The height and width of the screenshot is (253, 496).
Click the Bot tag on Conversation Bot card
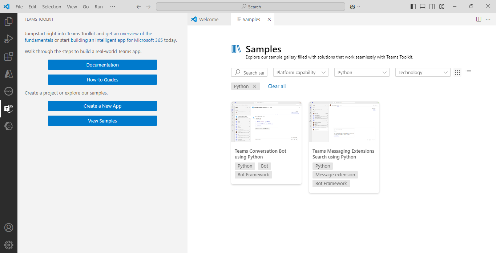coord(265,166)
